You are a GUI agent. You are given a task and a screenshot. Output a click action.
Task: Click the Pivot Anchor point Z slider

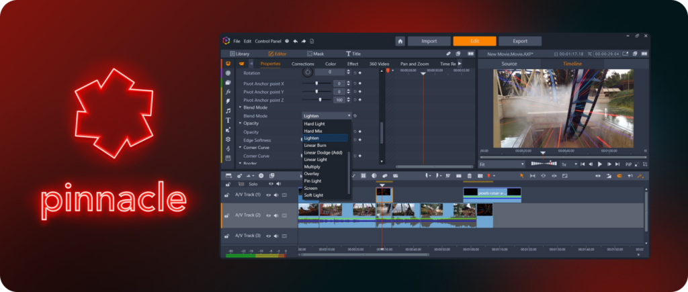pos(320,99)
